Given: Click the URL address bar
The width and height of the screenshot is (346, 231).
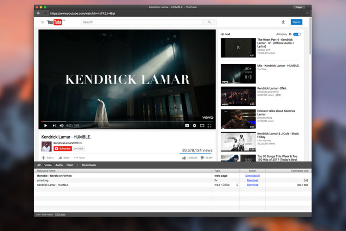Looking at the screenshot, I should [x=177, y=13].
